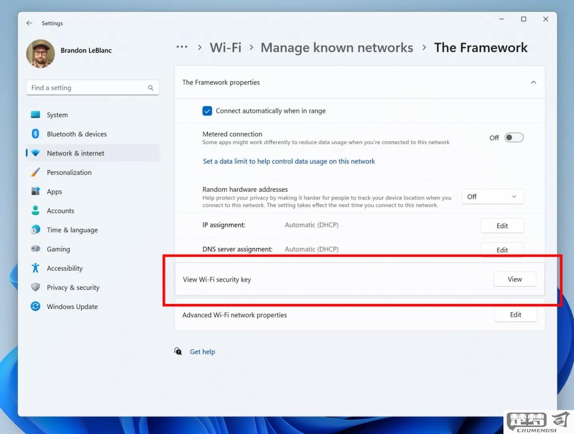Go to Network & internet section
The width and height of the screenshot is (574, 434).
(92, 153)
